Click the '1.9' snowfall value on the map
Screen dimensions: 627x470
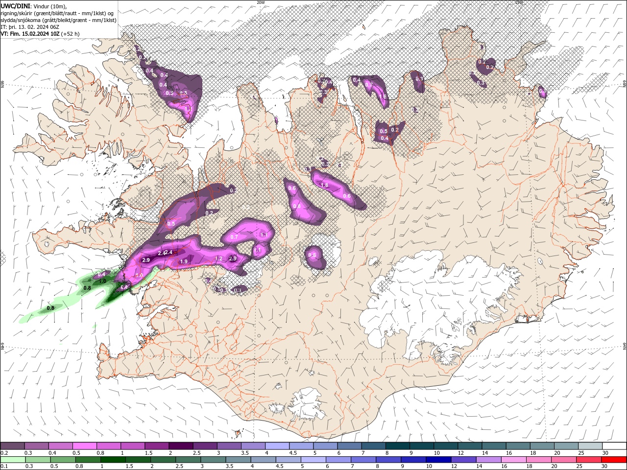point(184,262)
